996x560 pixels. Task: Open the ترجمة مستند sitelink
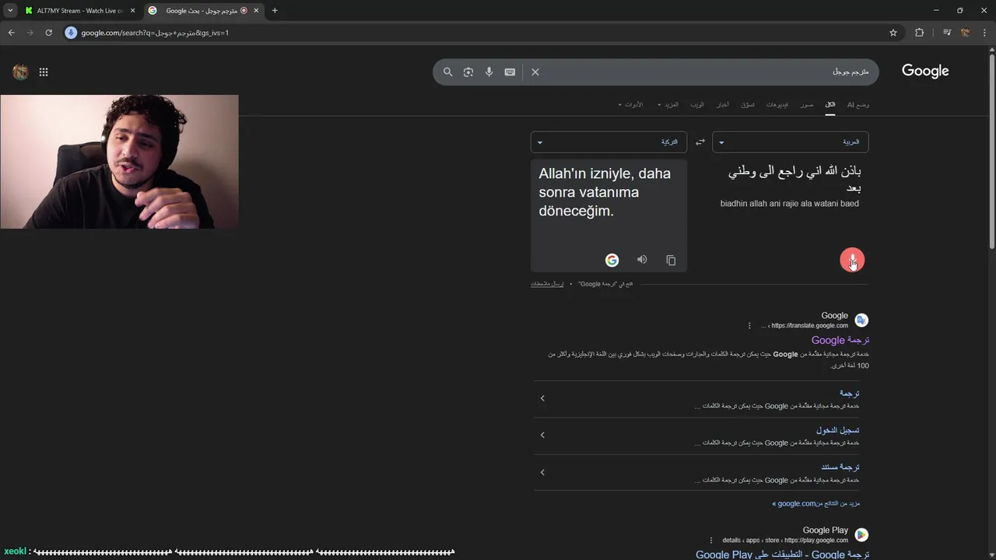[840, 467]
